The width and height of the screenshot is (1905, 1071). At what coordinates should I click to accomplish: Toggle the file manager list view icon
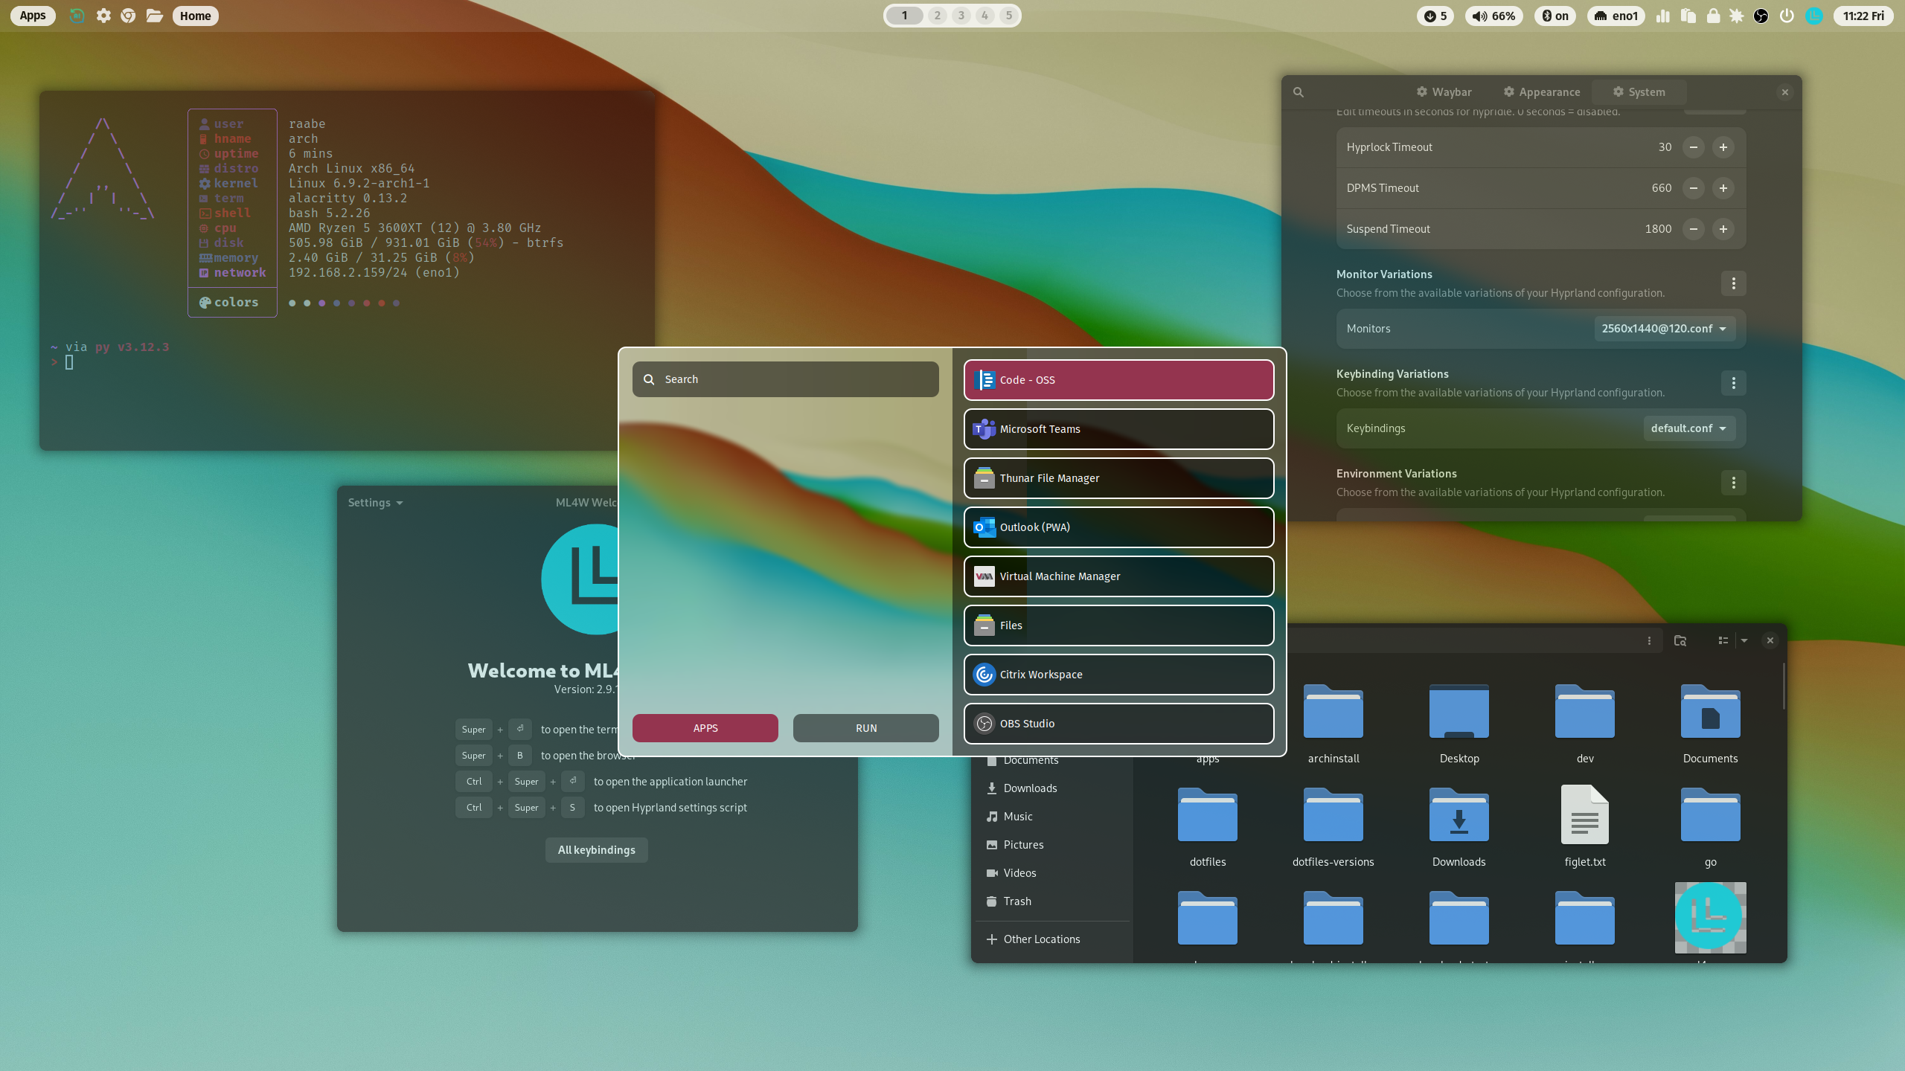coord(1723,640)
